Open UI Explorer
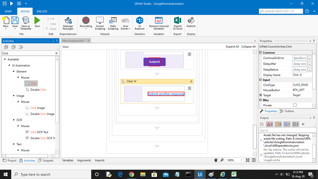This screenshot has width=318, height=179. click(x=139, y=23)
